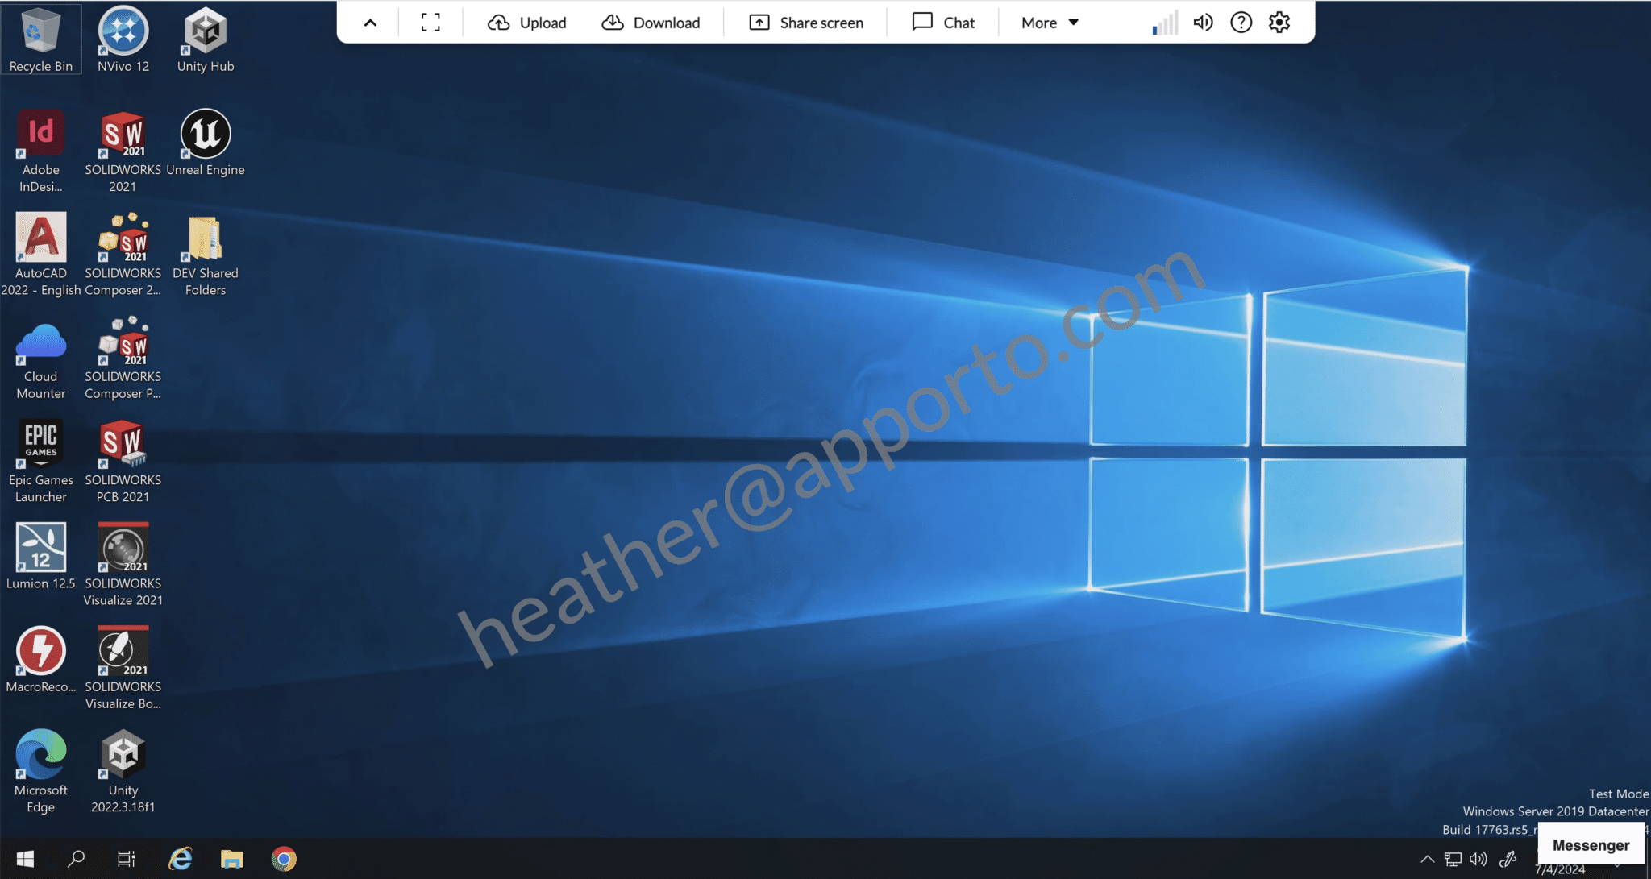Click the Upload button

(x=526, y=22)
